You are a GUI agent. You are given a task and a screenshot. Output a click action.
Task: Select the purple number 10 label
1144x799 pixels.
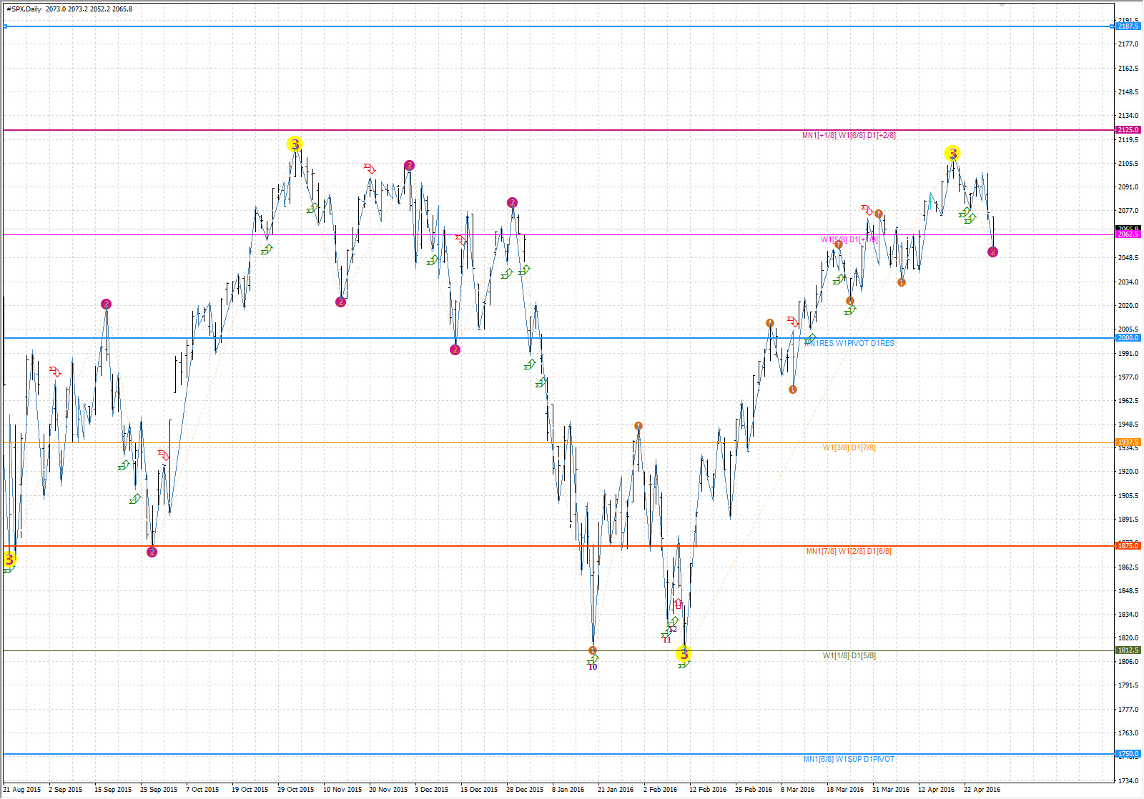592,668
